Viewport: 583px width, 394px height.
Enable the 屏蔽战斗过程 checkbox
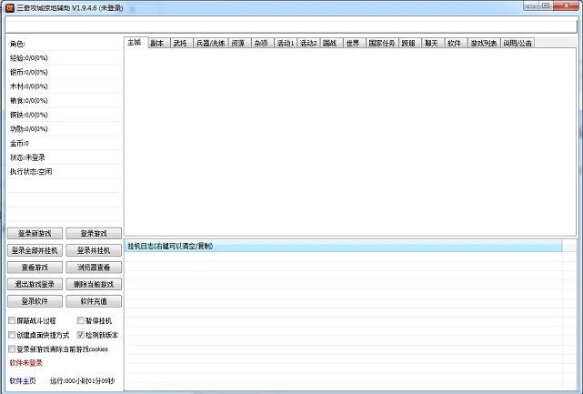(x=12, y=321)
